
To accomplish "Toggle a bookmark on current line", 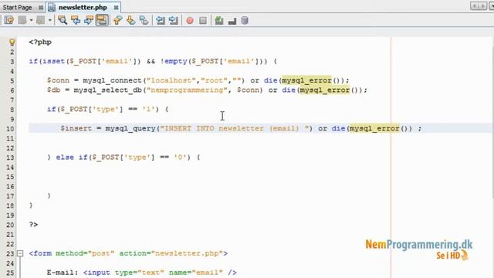I will tap(144, 21).
